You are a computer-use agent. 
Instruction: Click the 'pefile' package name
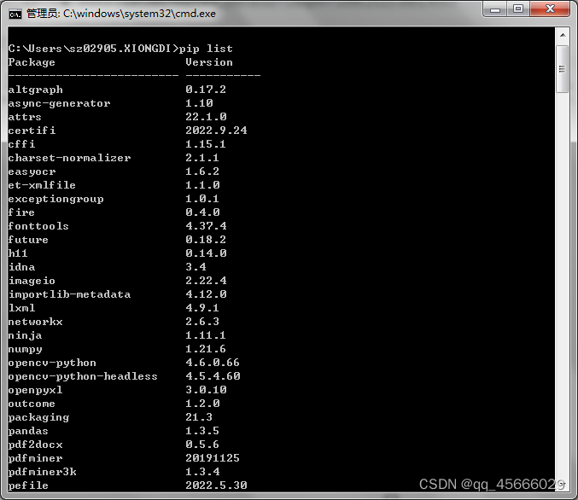coord(28,485)
